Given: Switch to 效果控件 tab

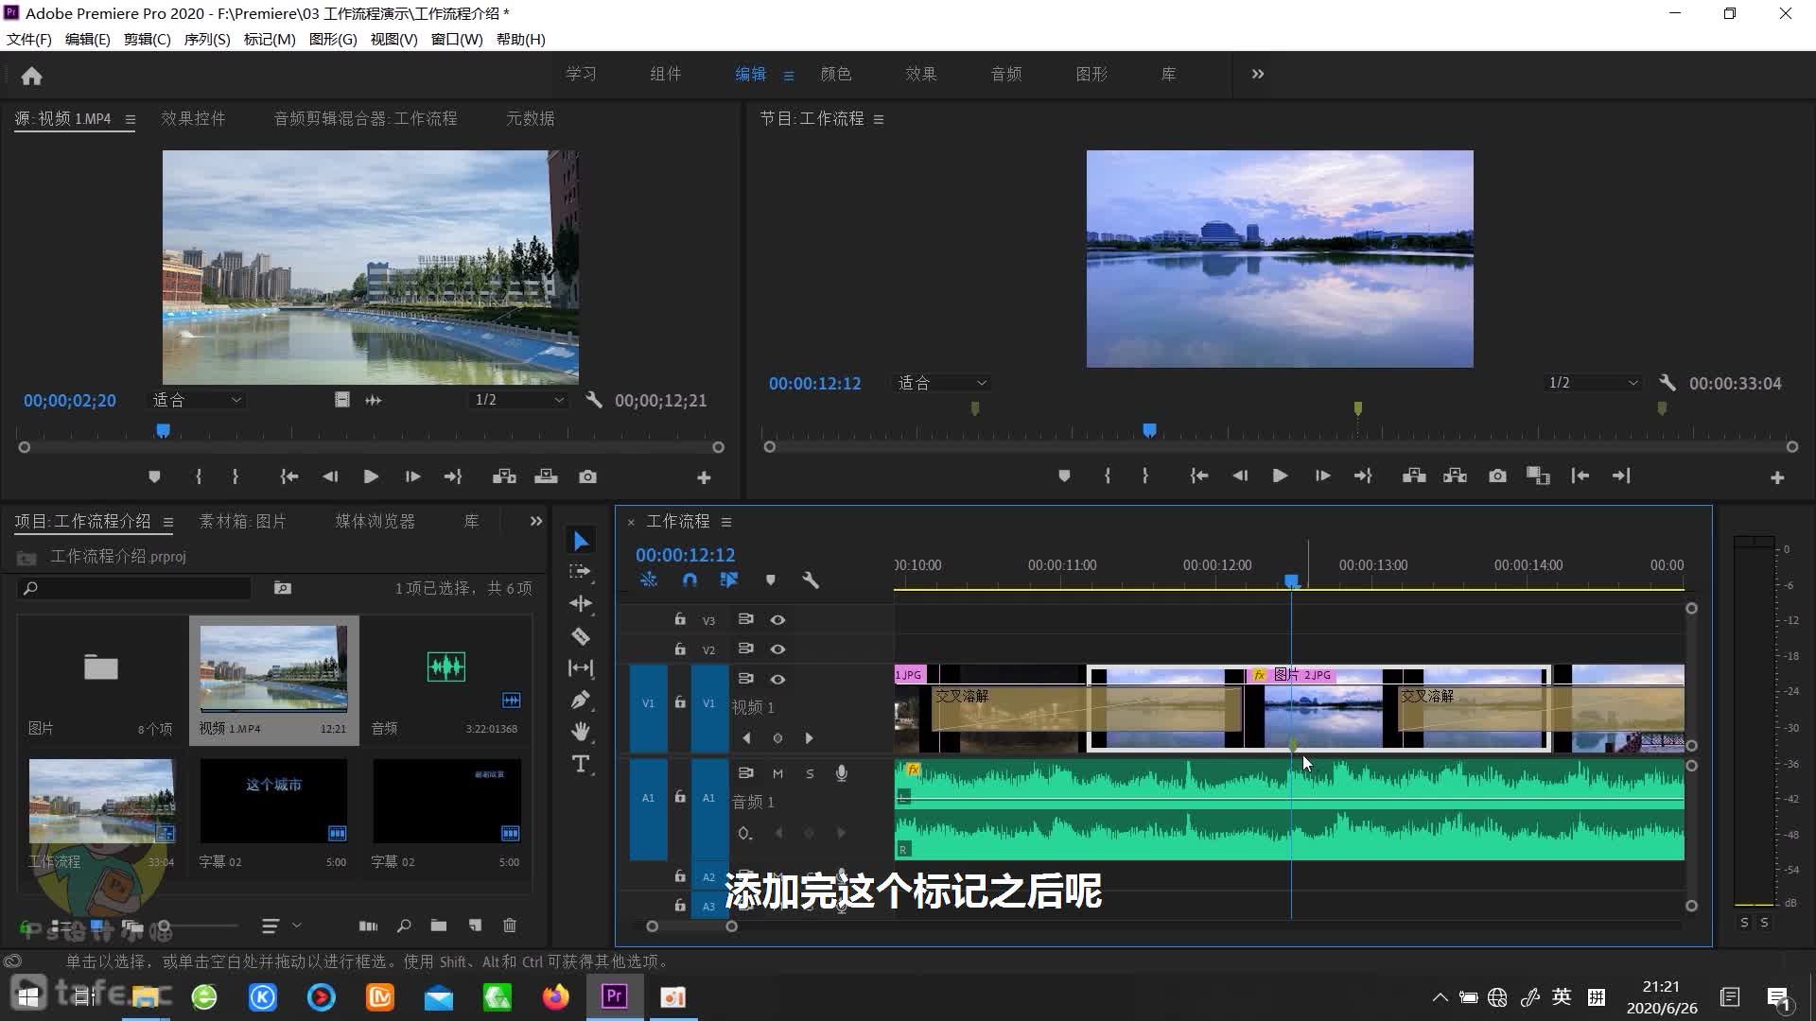Looking at the screenshot, I should coord(193,118).
